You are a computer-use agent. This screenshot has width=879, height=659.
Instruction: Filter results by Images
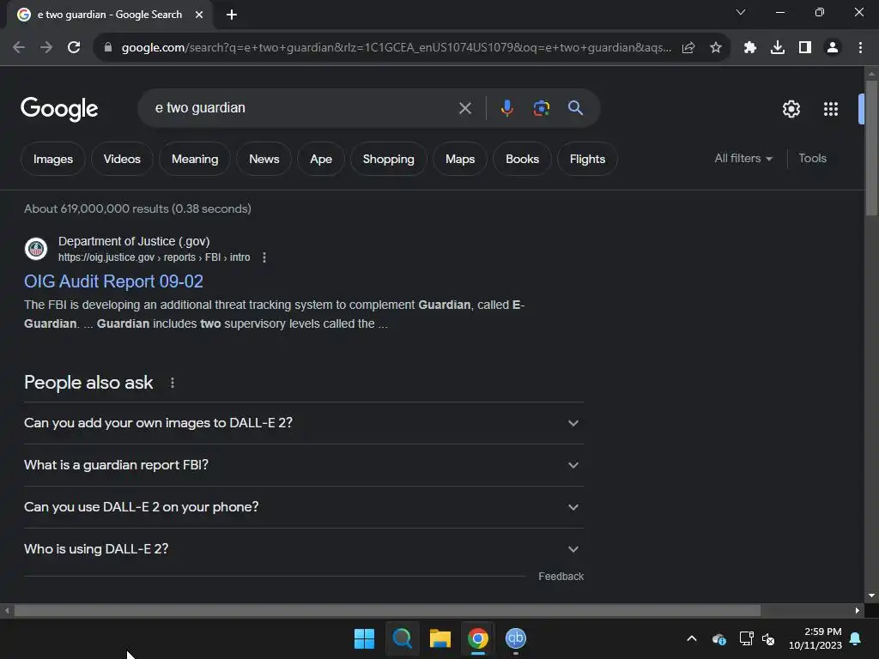coord(52,159)
